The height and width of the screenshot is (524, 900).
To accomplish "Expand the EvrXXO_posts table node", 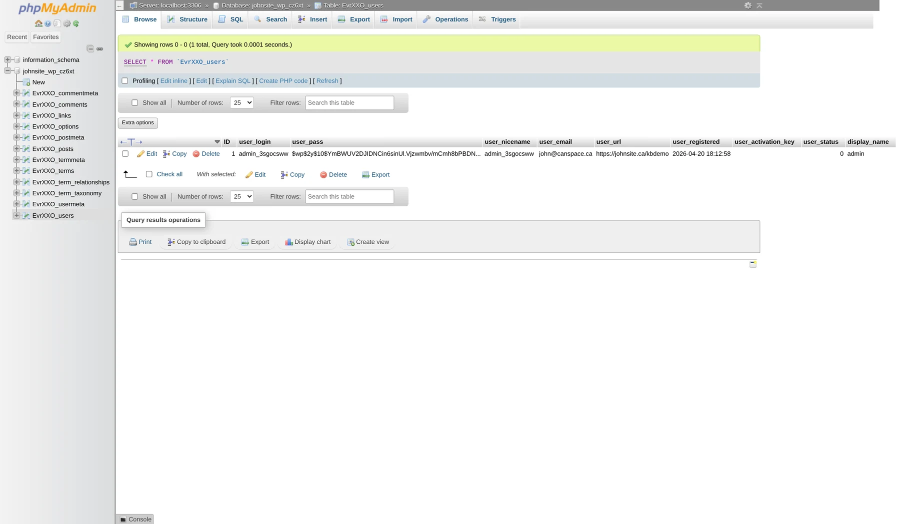I will pos(16,149).
